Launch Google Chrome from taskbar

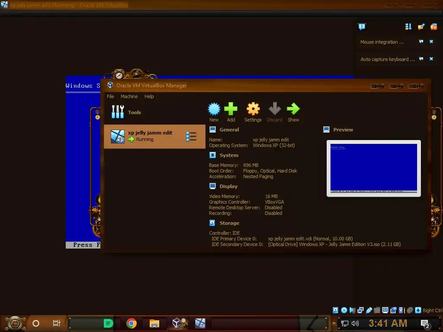pyautogui.click(x=132, y=323)
